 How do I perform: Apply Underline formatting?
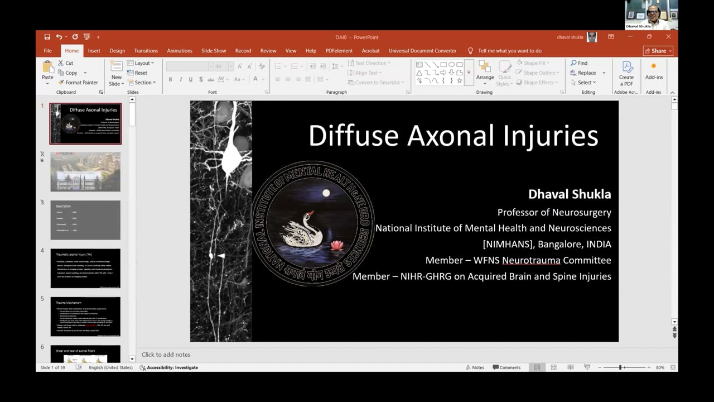[x=191, y=79]
